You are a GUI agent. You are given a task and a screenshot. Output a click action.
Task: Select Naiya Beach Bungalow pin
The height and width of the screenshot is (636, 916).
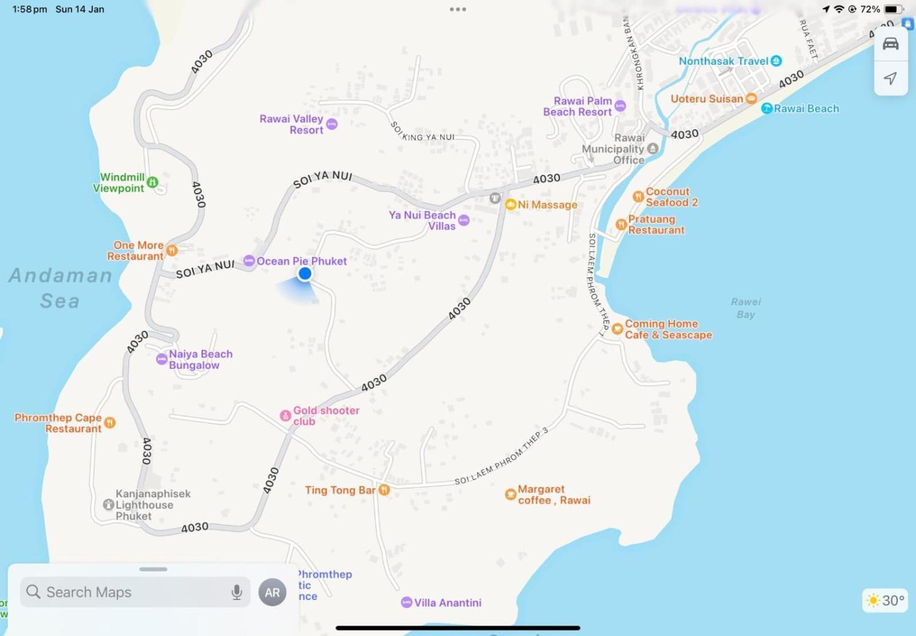pos(162,360)
